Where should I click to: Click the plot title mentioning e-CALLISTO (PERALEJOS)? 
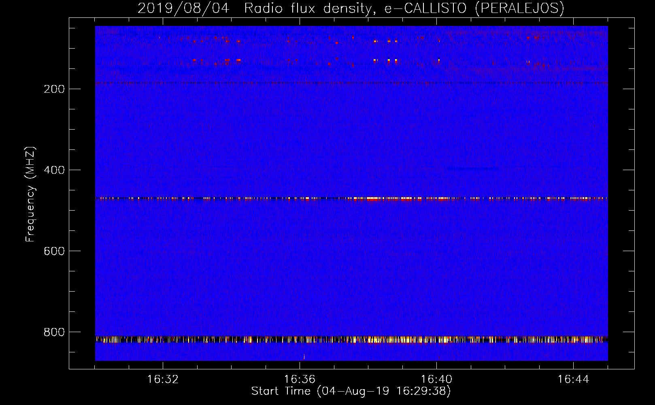pyautogui.click(x=351, y=8)
